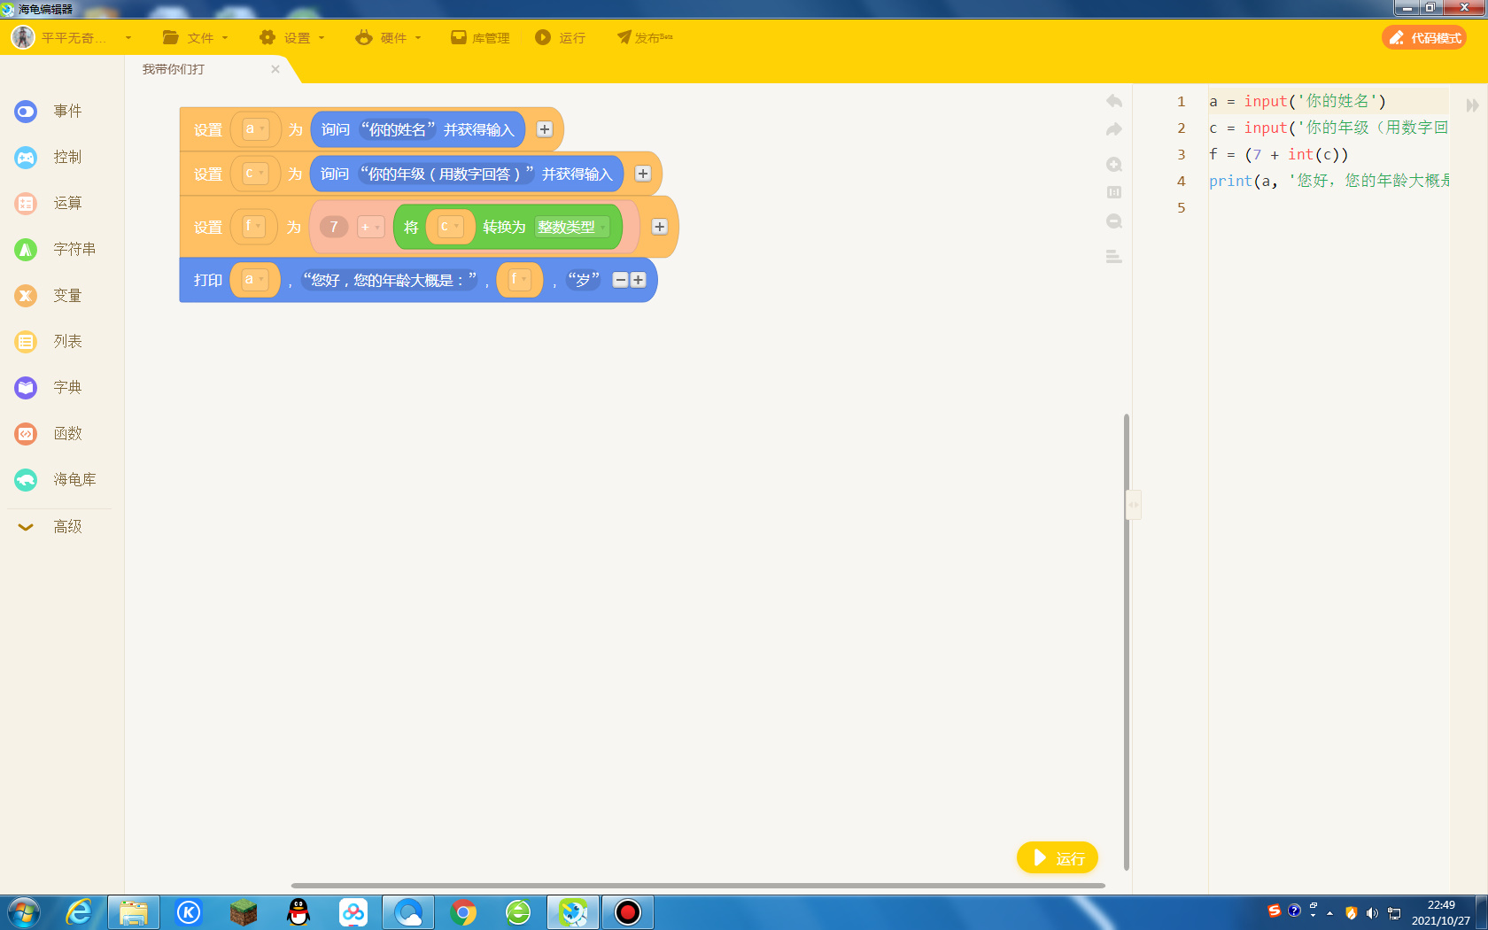
Task: Click the number 7 field
Action: tap(334, 228)
